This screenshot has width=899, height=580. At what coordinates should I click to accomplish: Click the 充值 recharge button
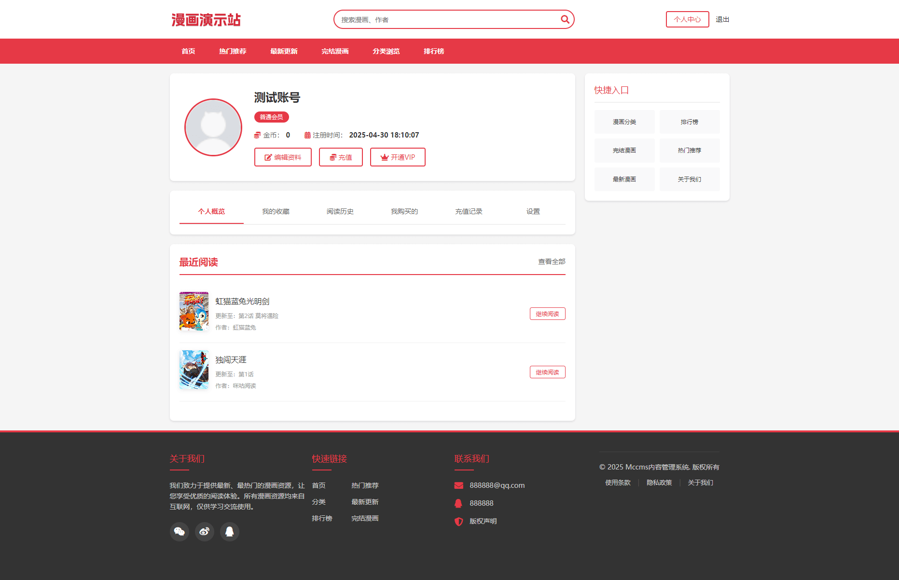(341, 157)
